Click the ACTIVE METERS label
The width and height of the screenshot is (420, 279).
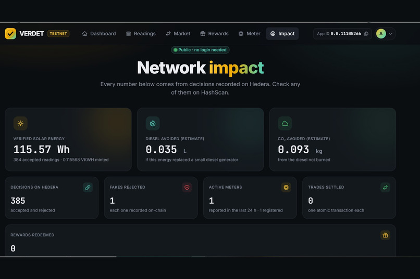(x=225, y=187)
